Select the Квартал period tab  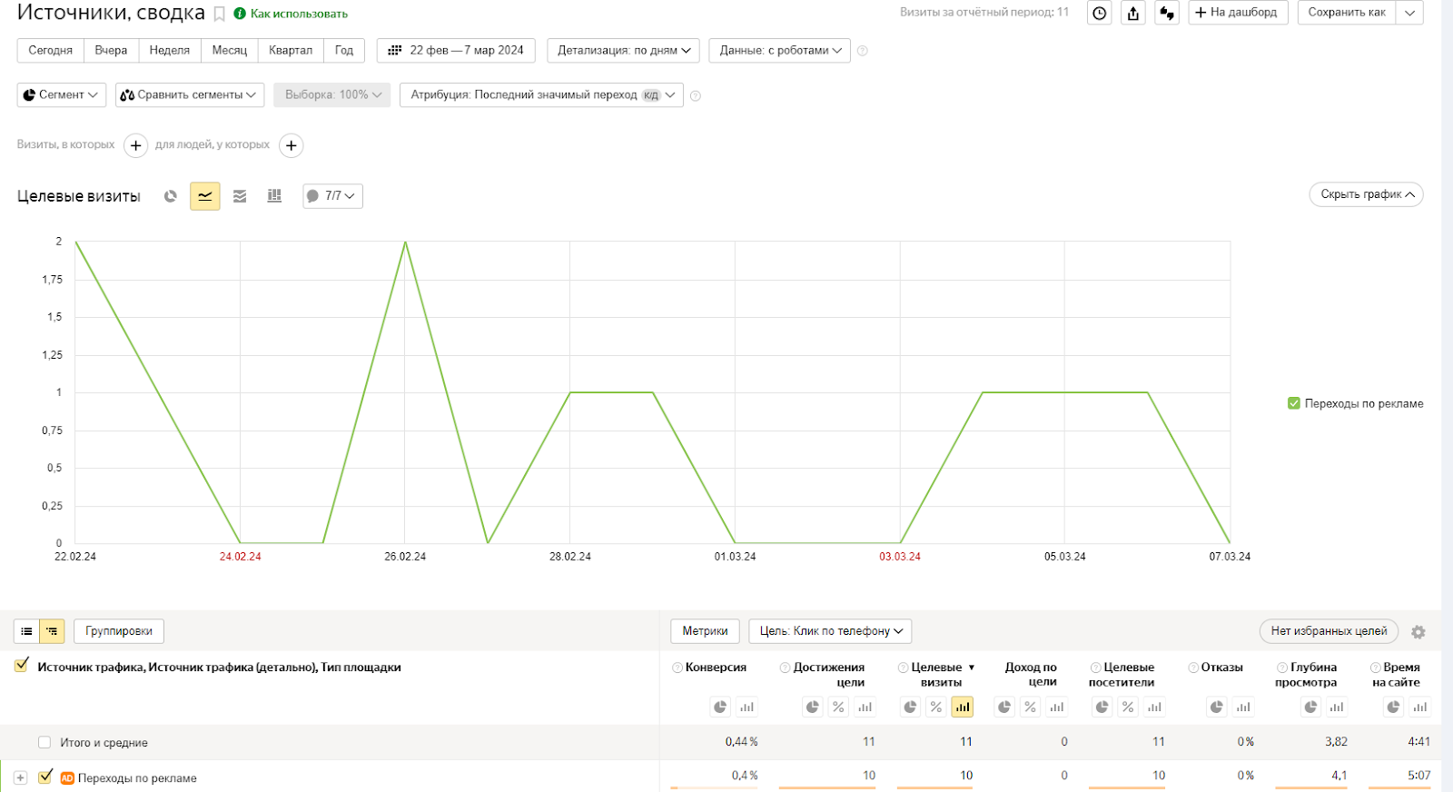(x=291, y=51)
